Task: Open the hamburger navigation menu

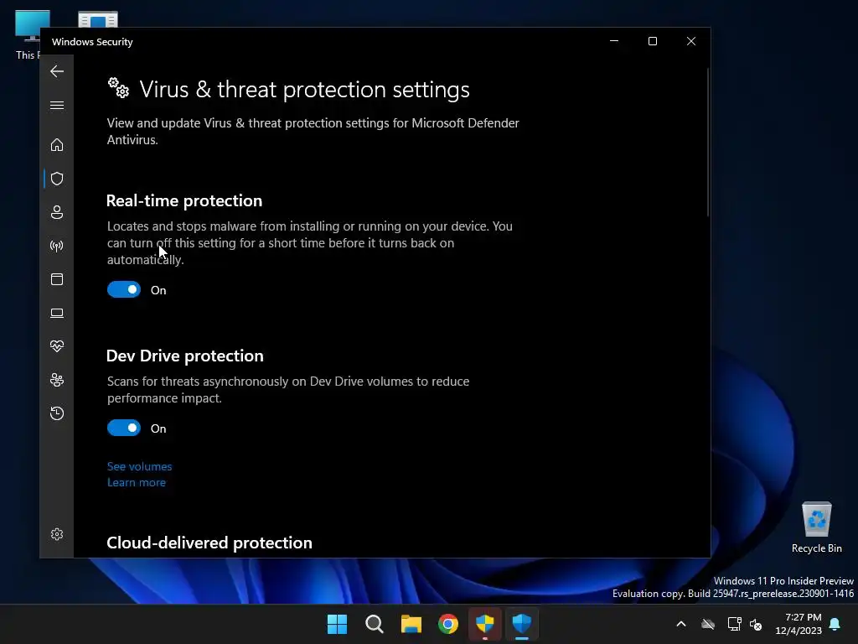Action: coord(57,105)
